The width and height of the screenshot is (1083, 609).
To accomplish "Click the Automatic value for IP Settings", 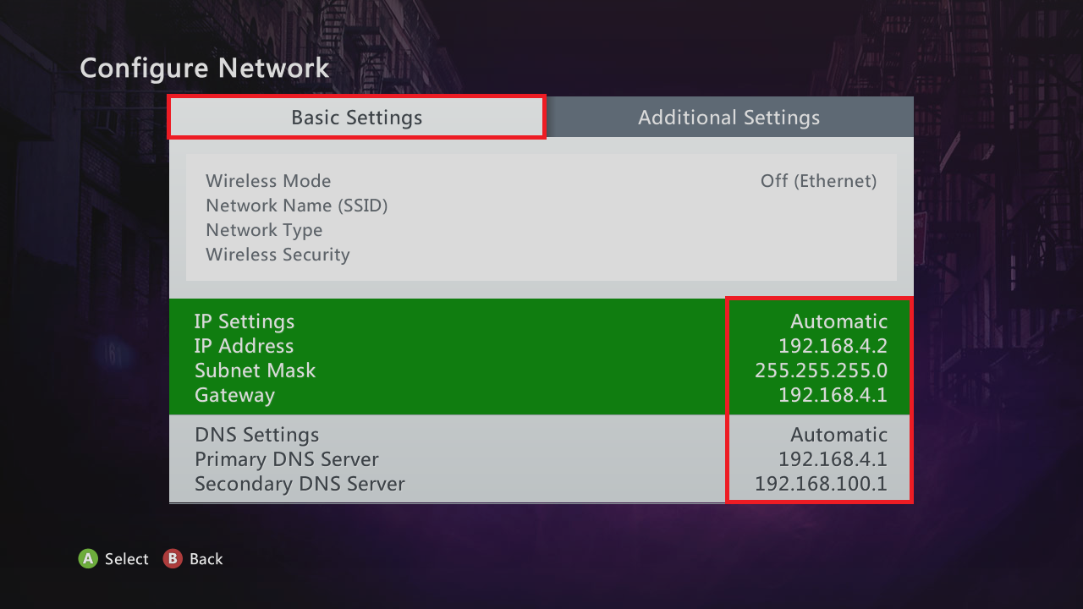I will pos(838,321).
